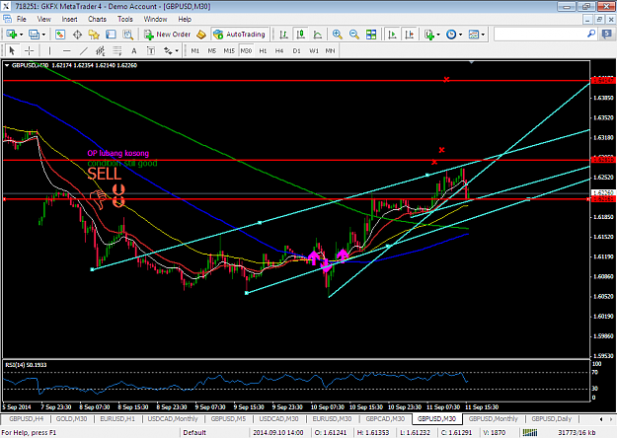Viewport: 617px width, 438px height.
Task: Draw a vertical line
Action: coord(49,50)
